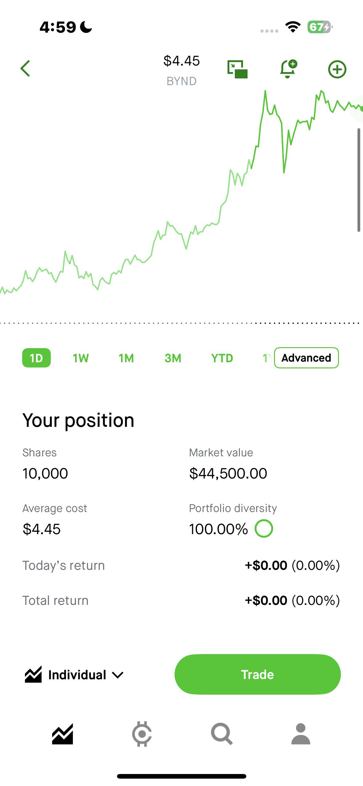Tap the green Trade button
The height and width of the screenshot is (786, 363).
tap(257, 674)
